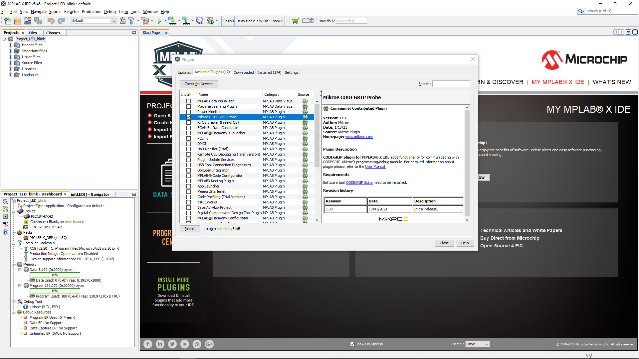Image resolution: width=639 pixels, height=359 pixels.
Task: Click the SRC set project configuration icon
Action: [x=122, y=21]
